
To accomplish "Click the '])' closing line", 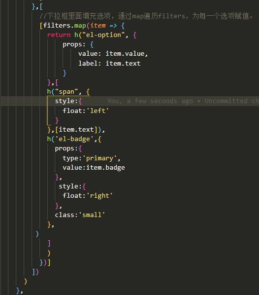I will pyautogui.click(x=35, y=272).
